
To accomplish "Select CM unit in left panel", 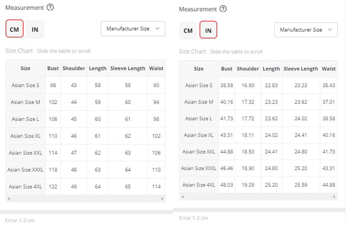I will click(15, 29).
